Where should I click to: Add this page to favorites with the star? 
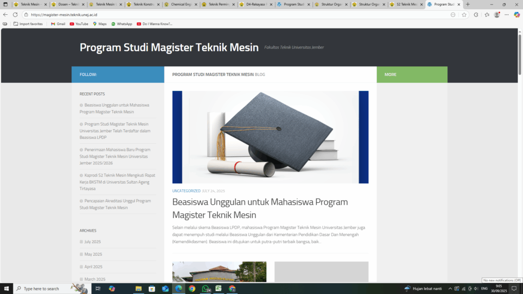pos(464,15)
